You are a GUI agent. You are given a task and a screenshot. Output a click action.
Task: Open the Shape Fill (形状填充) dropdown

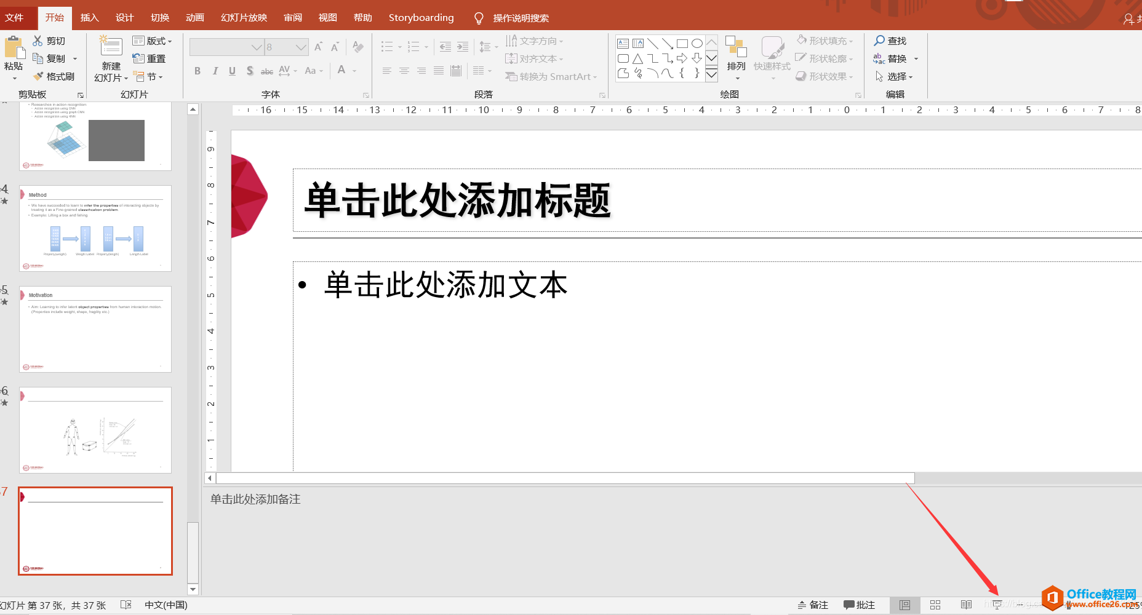point(825,41)
